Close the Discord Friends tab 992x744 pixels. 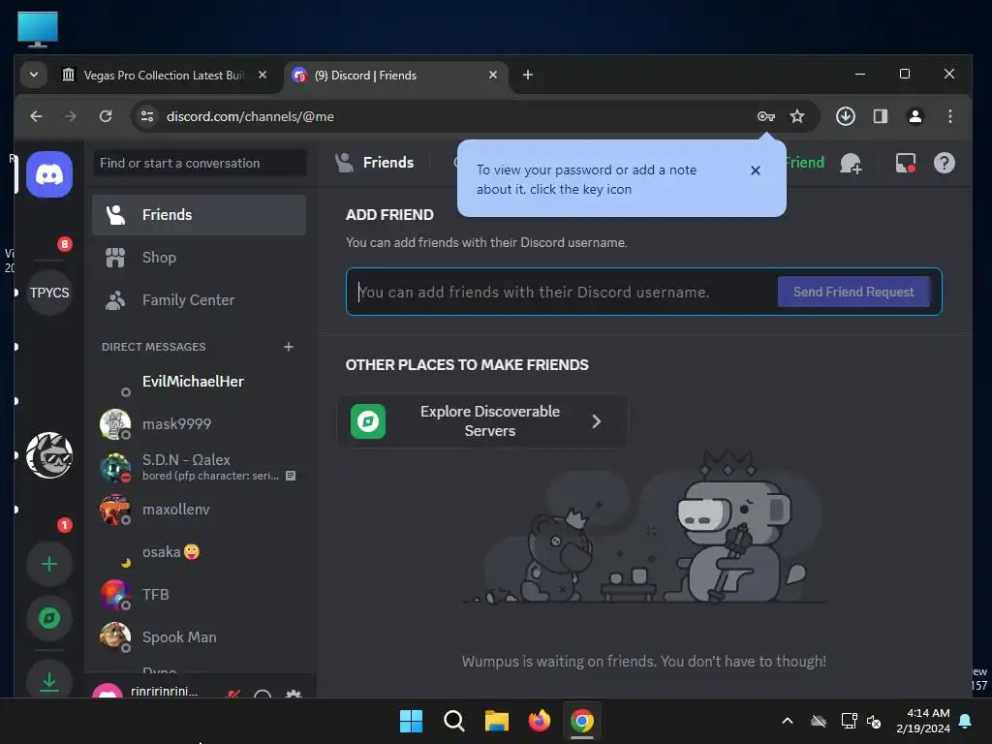(493, 75)
